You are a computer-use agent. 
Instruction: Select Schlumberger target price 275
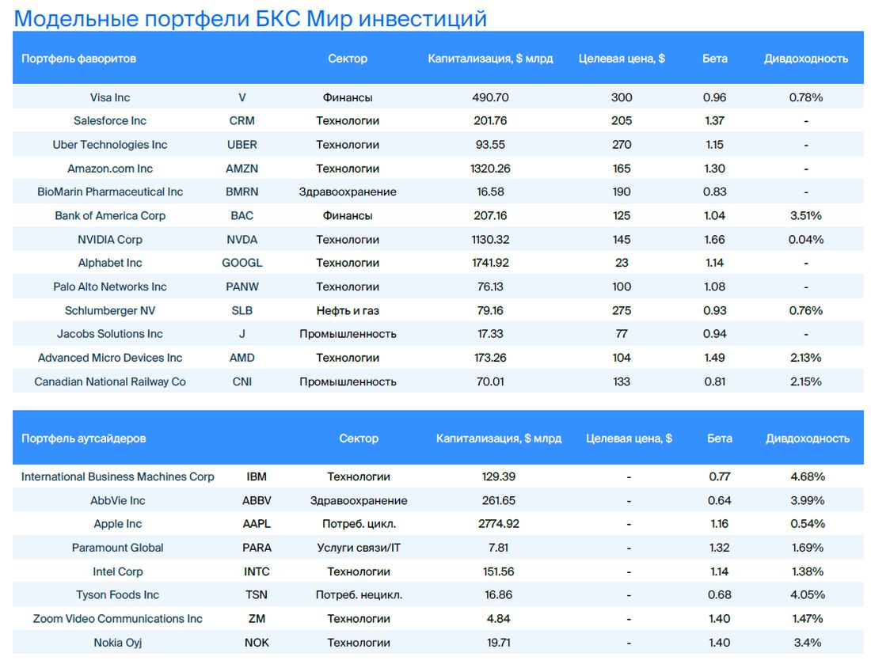tap(622, 310)
